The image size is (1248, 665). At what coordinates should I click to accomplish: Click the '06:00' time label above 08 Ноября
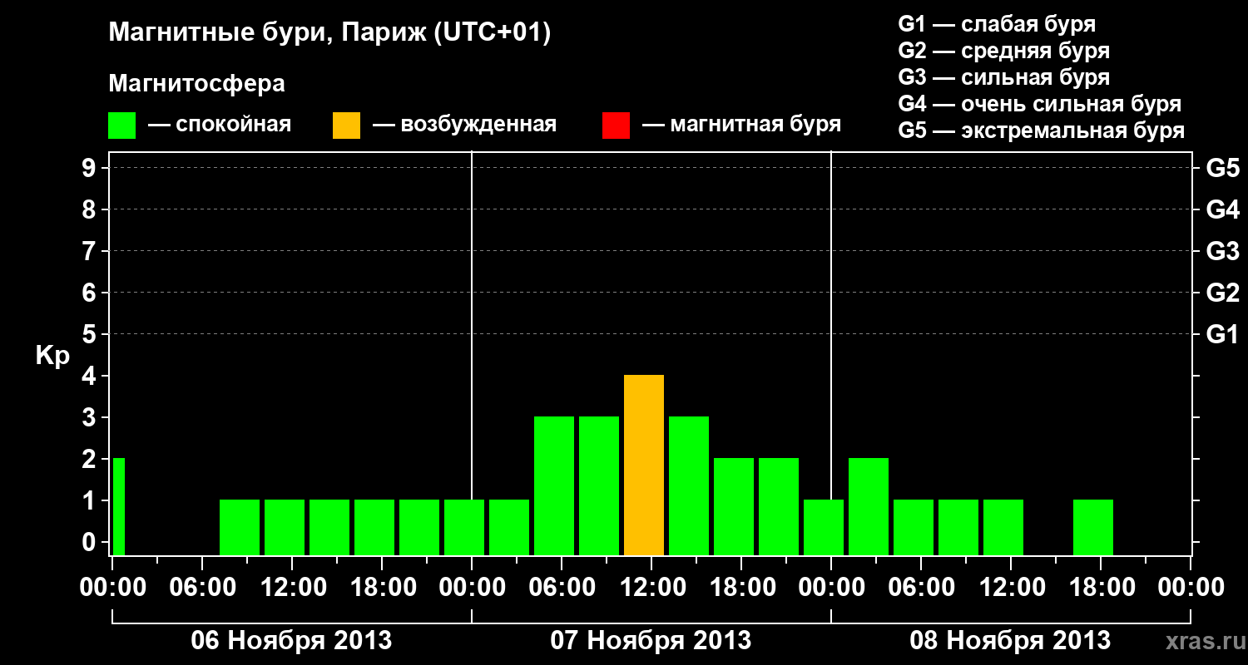tap(921, 587)
